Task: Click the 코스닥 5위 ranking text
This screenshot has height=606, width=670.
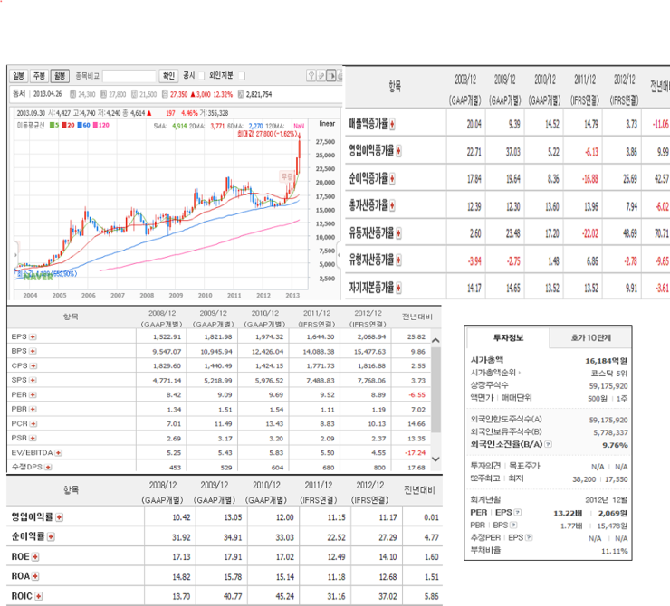Action: pos(609,374)
